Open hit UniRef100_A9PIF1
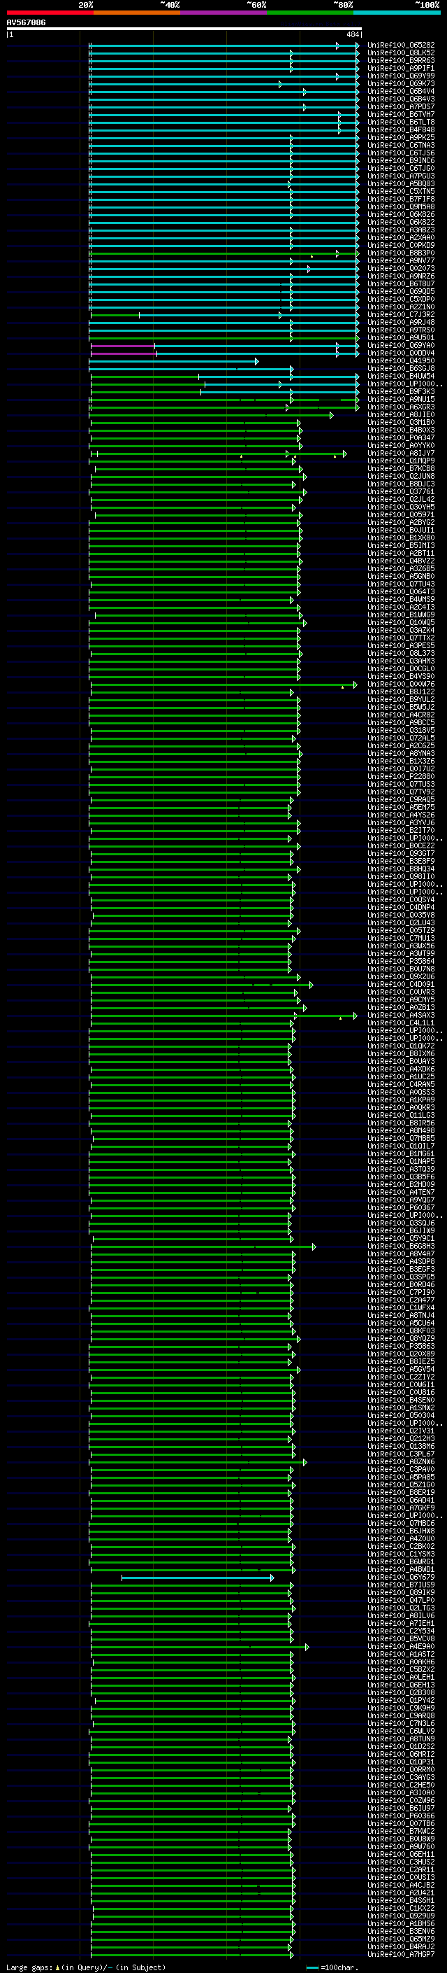Image resolution: width=447 pixels, height=1973 pixels. pyautogui.click(x=401, y=68)
